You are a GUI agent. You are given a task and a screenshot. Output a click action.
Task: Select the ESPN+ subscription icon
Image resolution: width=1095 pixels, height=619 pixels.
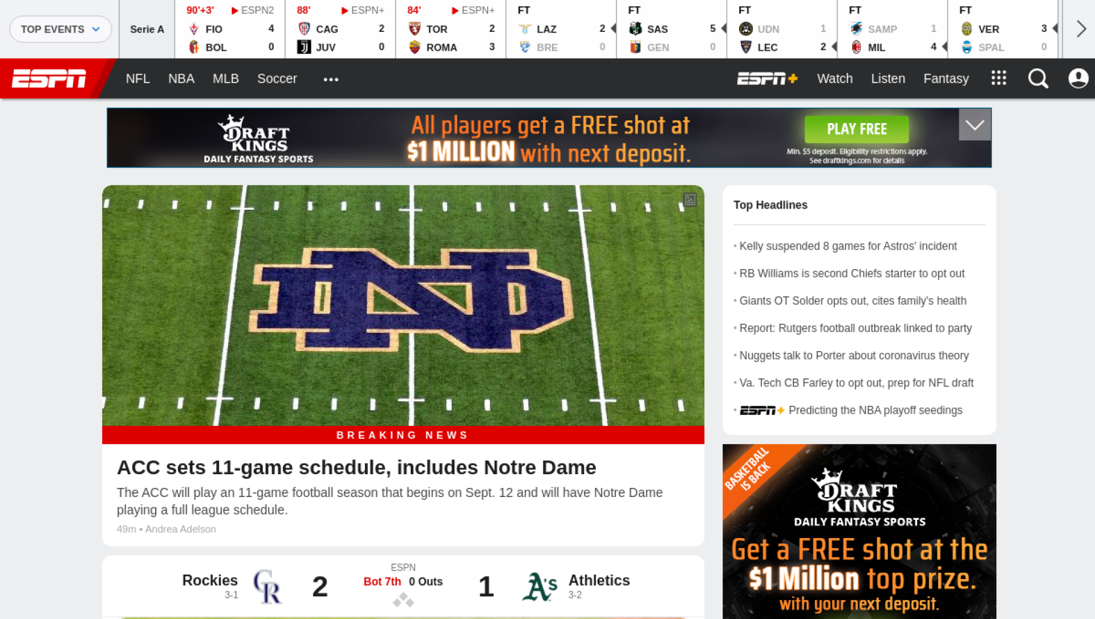pos(766,78)
